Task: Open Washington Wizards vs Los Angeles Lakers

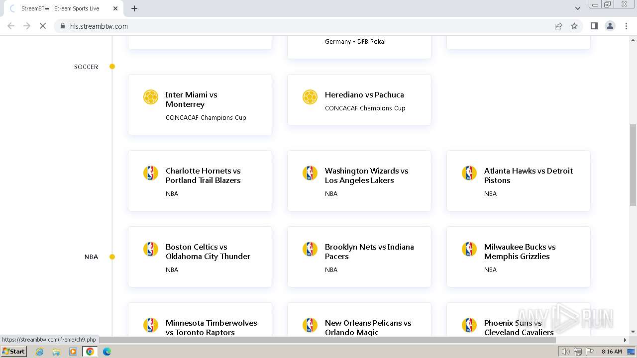Action: [x=359, y=180]
